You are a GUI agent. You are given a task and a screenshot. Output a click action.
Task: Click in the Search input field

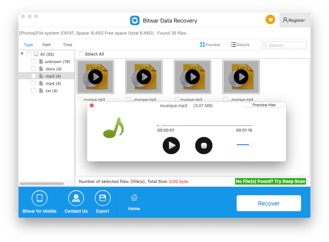tap(284, 45)
